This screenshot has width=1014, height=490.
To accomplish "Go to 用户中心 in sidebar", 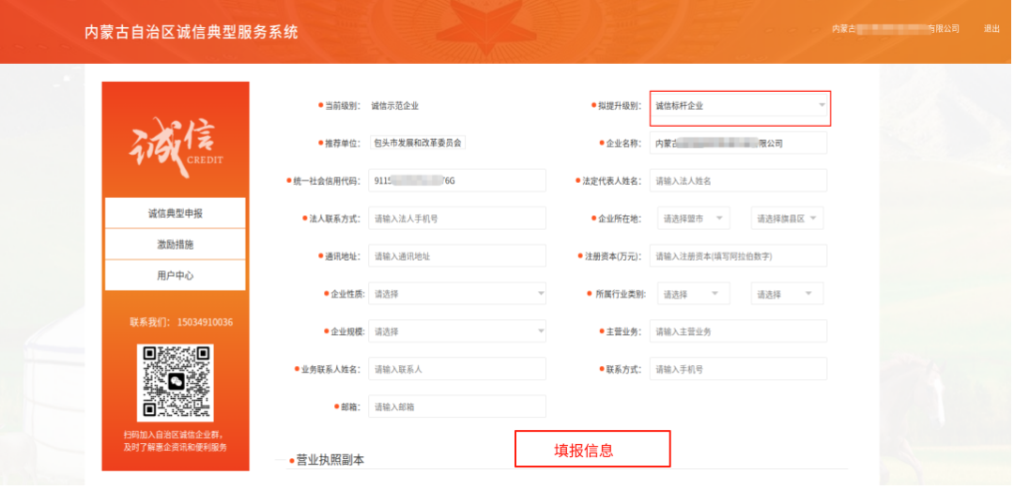I will pos(176,276).
